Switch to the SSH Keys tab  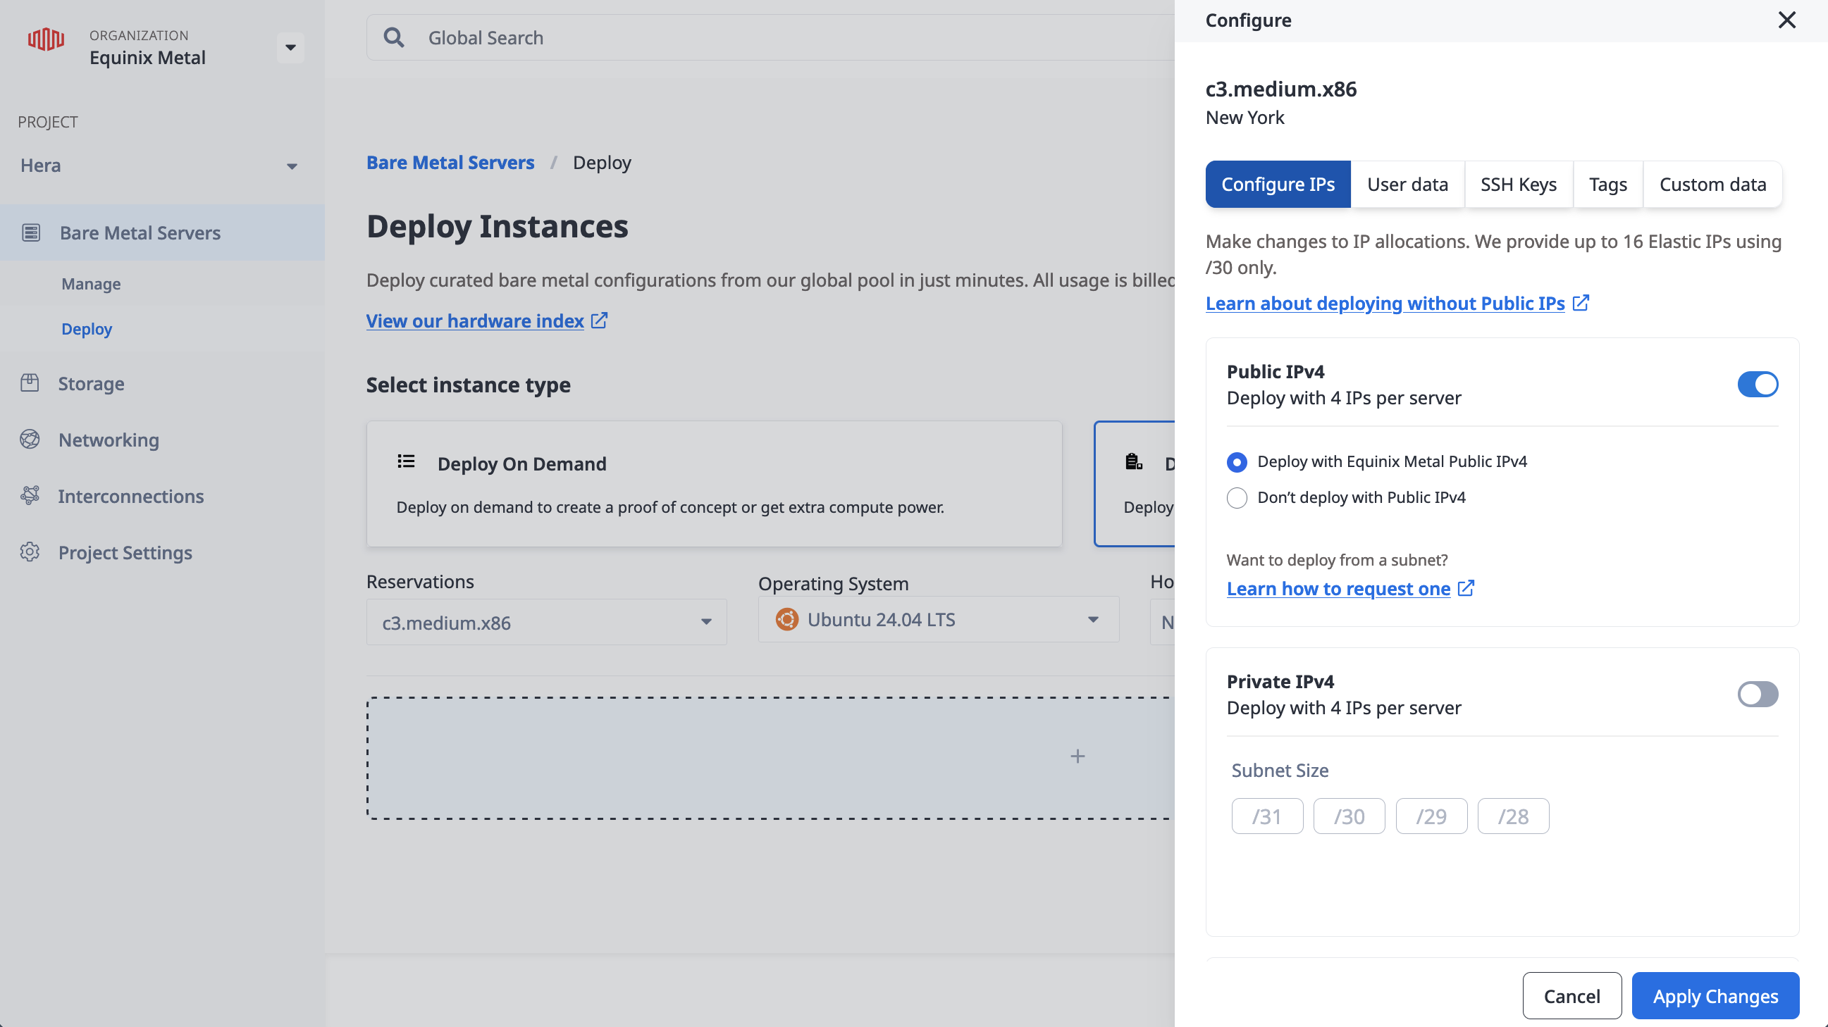pos(1519,185)
